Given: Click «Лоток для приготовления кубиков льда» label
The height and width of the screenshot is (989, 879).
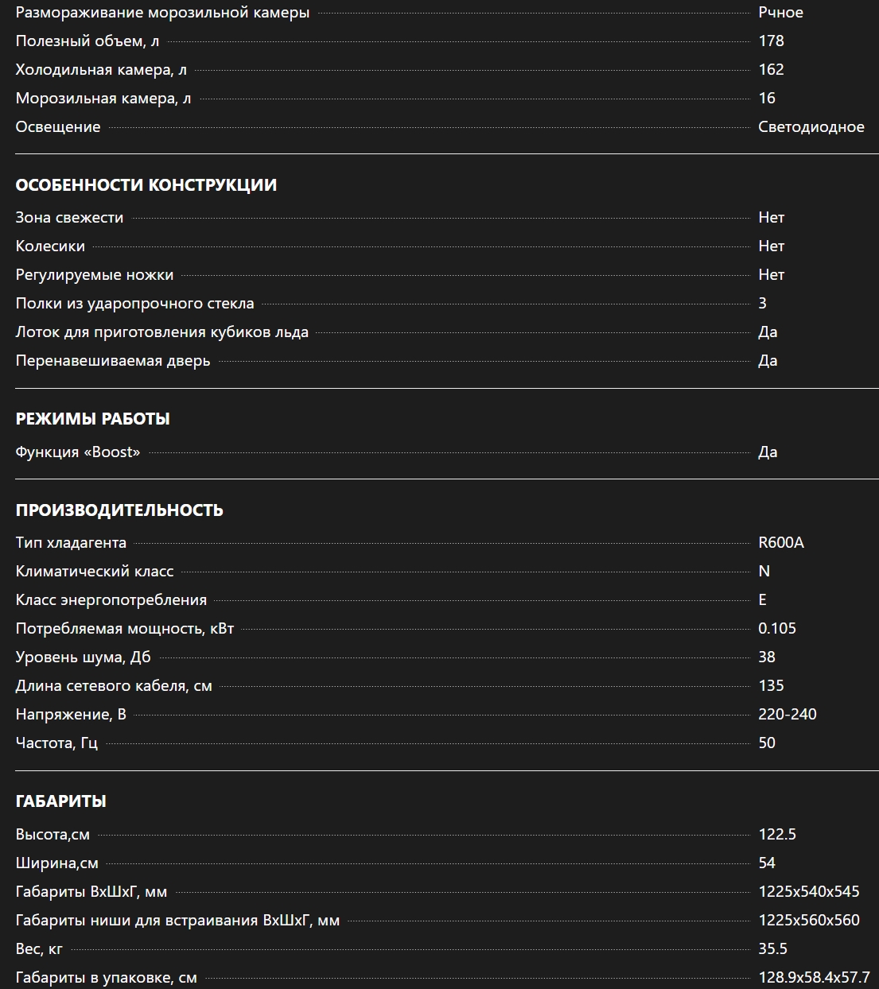Looking at the screenshot, I should point(162,332).
